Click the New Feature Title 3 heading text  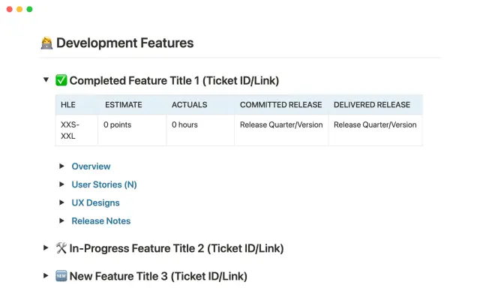click(158, 276)
